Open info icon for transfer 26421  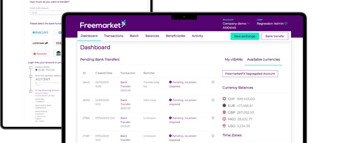[213, 82]
